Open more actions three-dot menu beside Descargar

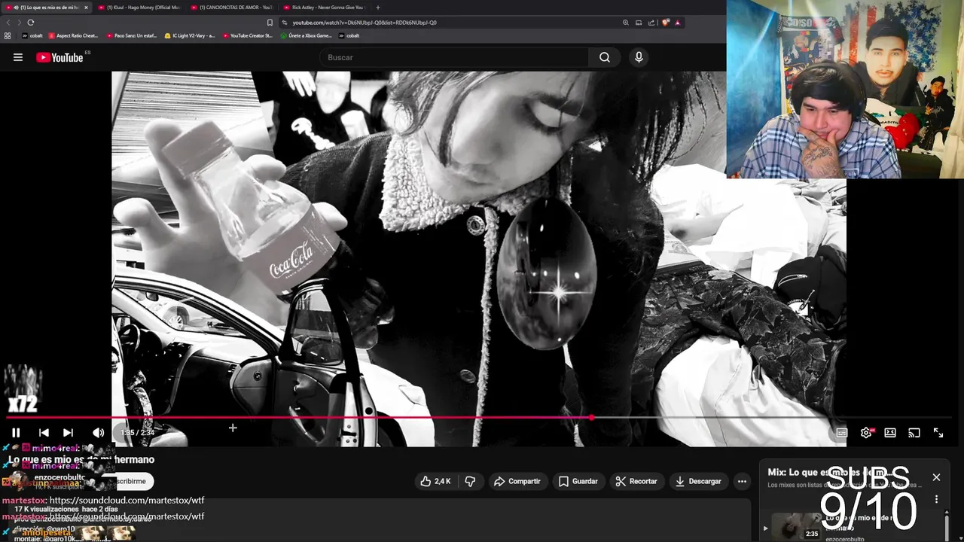tap(742, 481)
